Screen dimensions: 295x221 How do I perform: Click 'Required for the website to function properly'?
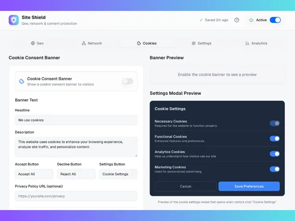coord(186,126)
